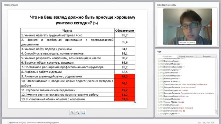This screenshot has height=124, width=221.
Task: Click Наталья Сысоева chat message
Action: (x=170, y=105)
